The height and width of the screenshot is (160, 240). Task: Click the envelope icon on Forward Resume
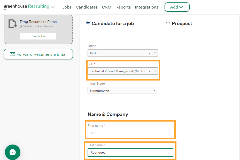(x=12, y=54)
